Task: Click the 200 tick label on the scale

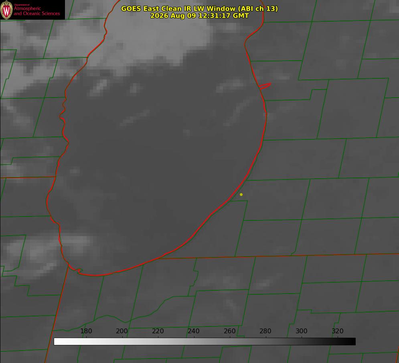Action: [x=122, y=331]
